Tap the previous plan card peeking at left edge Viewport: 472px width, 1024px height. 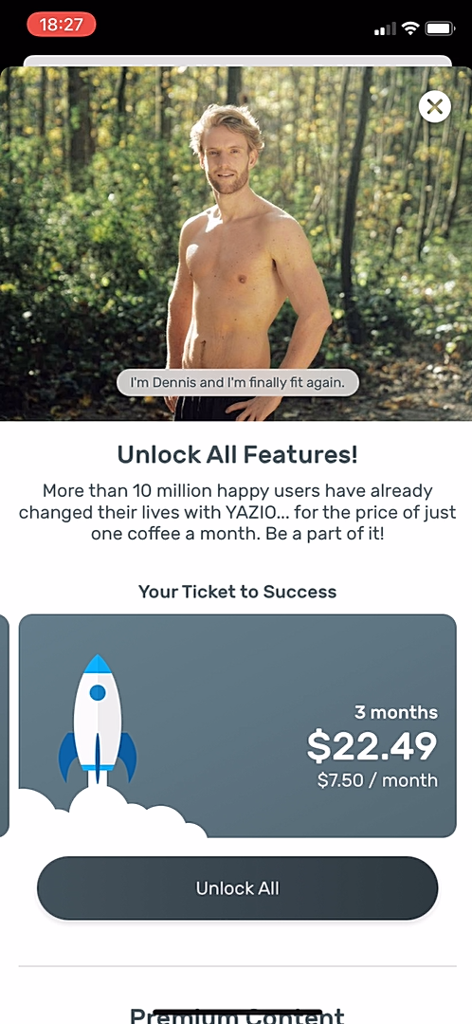pyautogui.click(x=4, y=725)
